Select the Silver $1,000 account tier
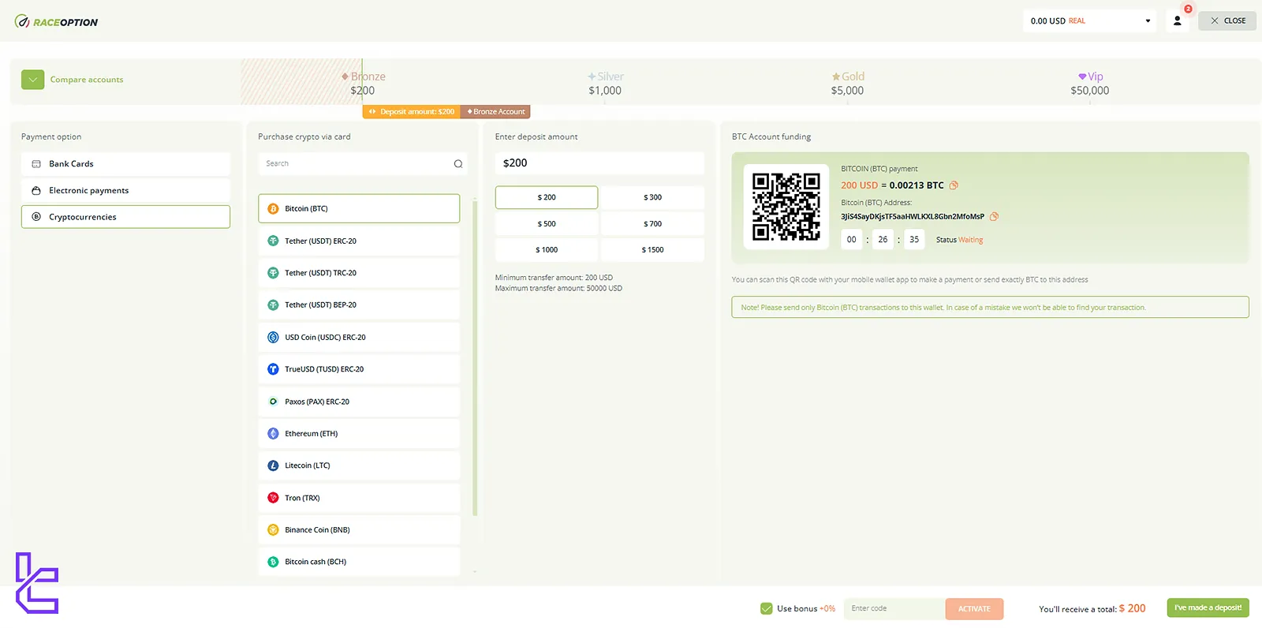 pos(605,83)
